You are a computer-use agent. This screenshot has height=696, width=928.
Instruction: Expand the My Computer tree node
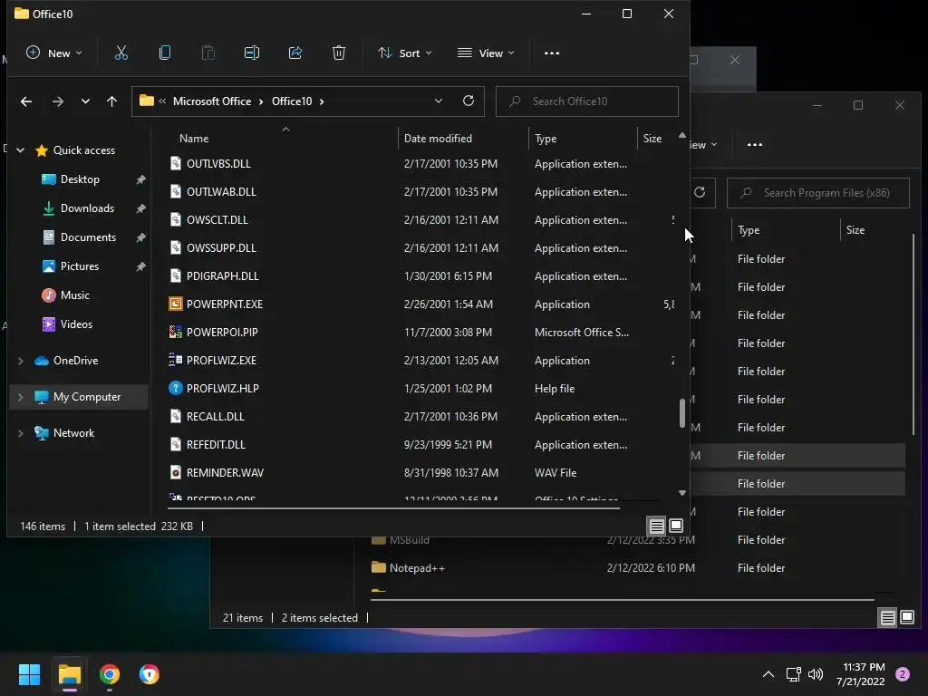tap(20, 397)
